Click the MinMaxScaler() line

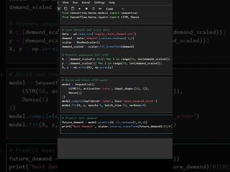81,43
